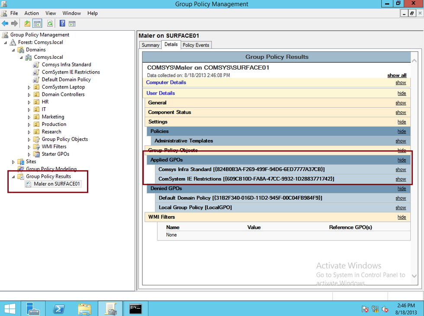Image resolution: width=424 pixels, height=316 pixels.
Task: Select Comsys.local domain in the tree
Action: [48, 57]
